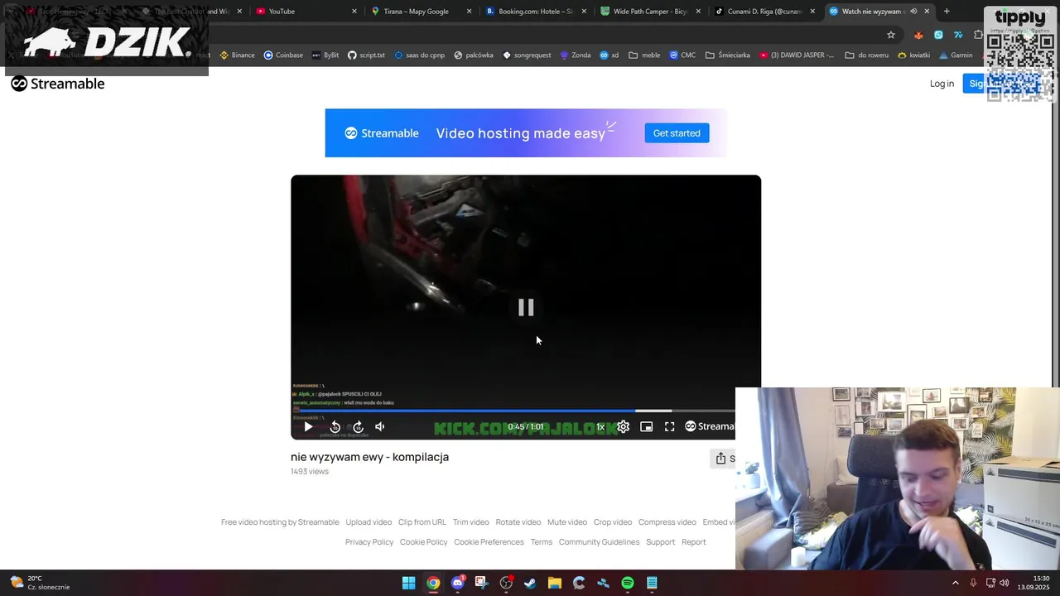Open the Zonda bookmark
Screen dimensions: 1060x596
(576, 55)
